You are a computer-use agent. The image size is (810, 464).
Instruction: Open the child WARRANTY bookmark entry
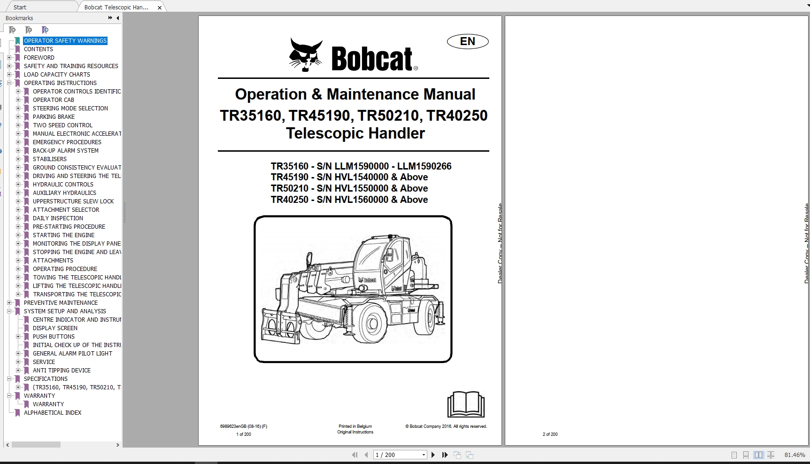(x=48, y=404)
